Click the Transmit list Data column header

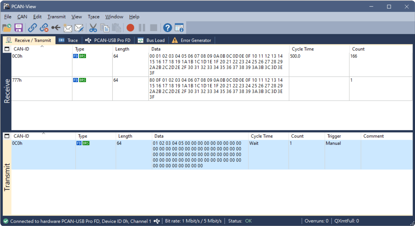200,136
